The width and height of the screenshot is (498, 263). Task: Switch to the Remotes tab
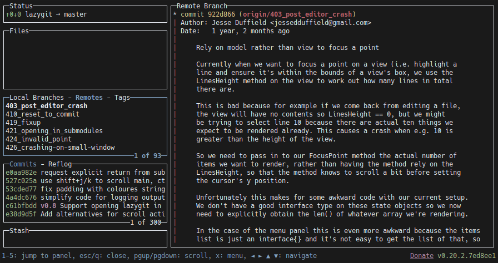point(89,98)
